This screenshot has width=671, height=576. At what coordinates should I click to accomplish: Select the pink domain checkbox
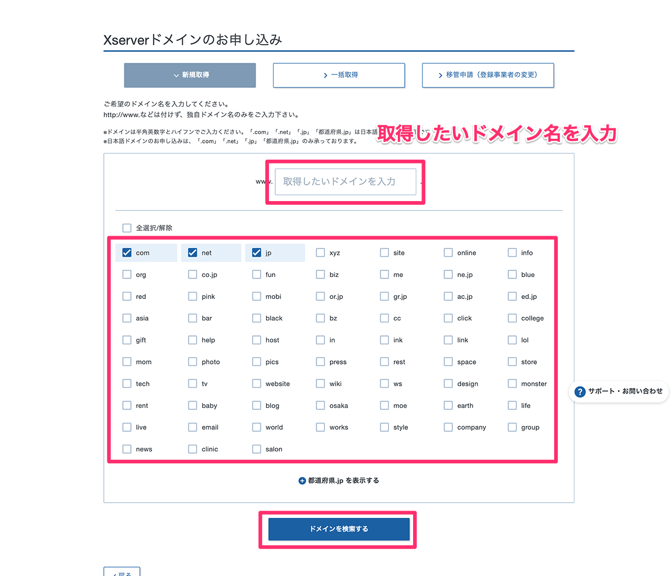[x=192, y=296]
